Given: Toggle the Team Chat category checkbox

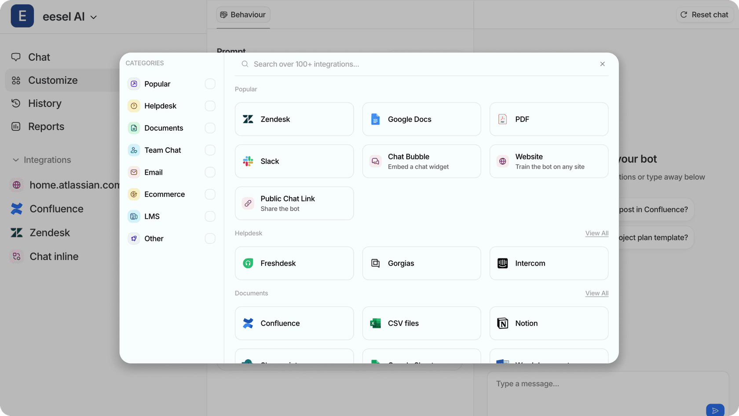Looking at the screenshot, I should 210,150.
